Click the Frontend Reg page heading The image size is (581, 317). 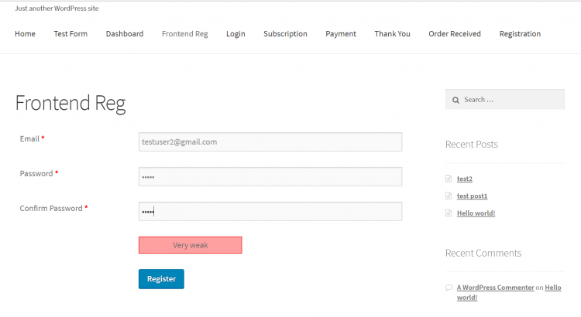pos(70,103)
